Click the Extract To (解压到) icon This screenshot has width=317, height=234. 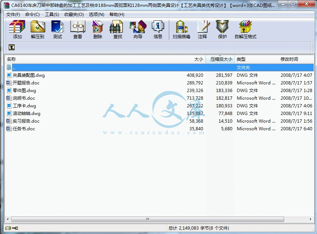pyautogui.click(x=38, y=27)
